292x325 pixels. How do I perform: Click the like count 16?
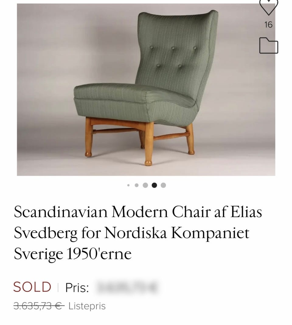268,25
